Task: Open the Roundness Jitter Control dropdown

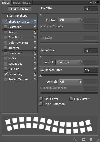Action: [x=70, y=82]
